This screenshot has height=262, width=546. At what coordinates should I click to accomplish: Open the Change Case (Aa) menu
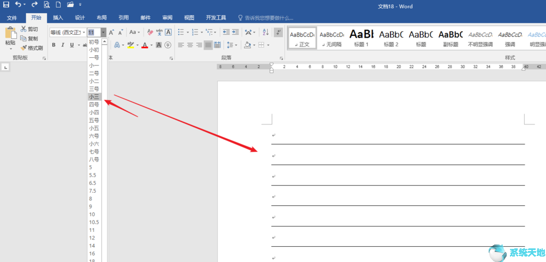pyautogui.click(x=134, y=32)
